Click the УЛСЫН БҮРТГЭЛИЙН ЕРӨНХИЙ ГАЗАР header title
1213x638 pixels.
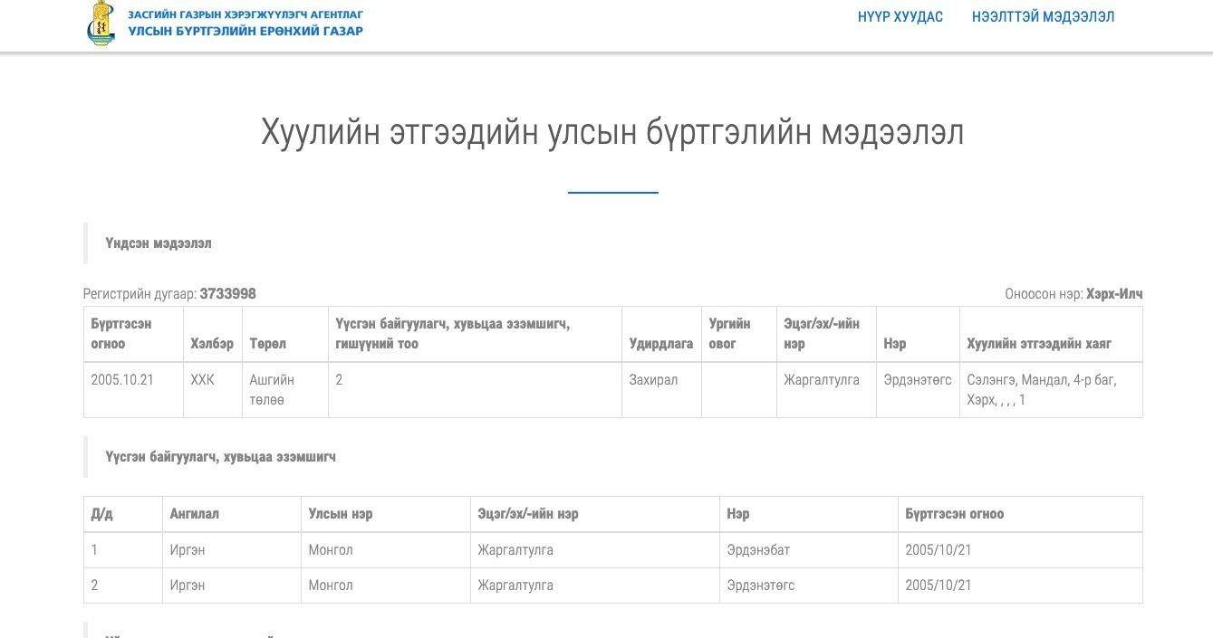click(x=245, y=31)
